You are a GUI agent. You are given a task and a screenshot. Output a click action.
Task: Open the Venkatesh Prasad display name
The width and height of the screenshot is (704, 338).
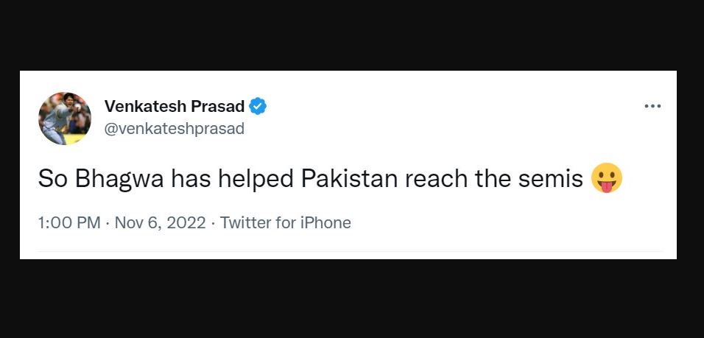[175, 106]
